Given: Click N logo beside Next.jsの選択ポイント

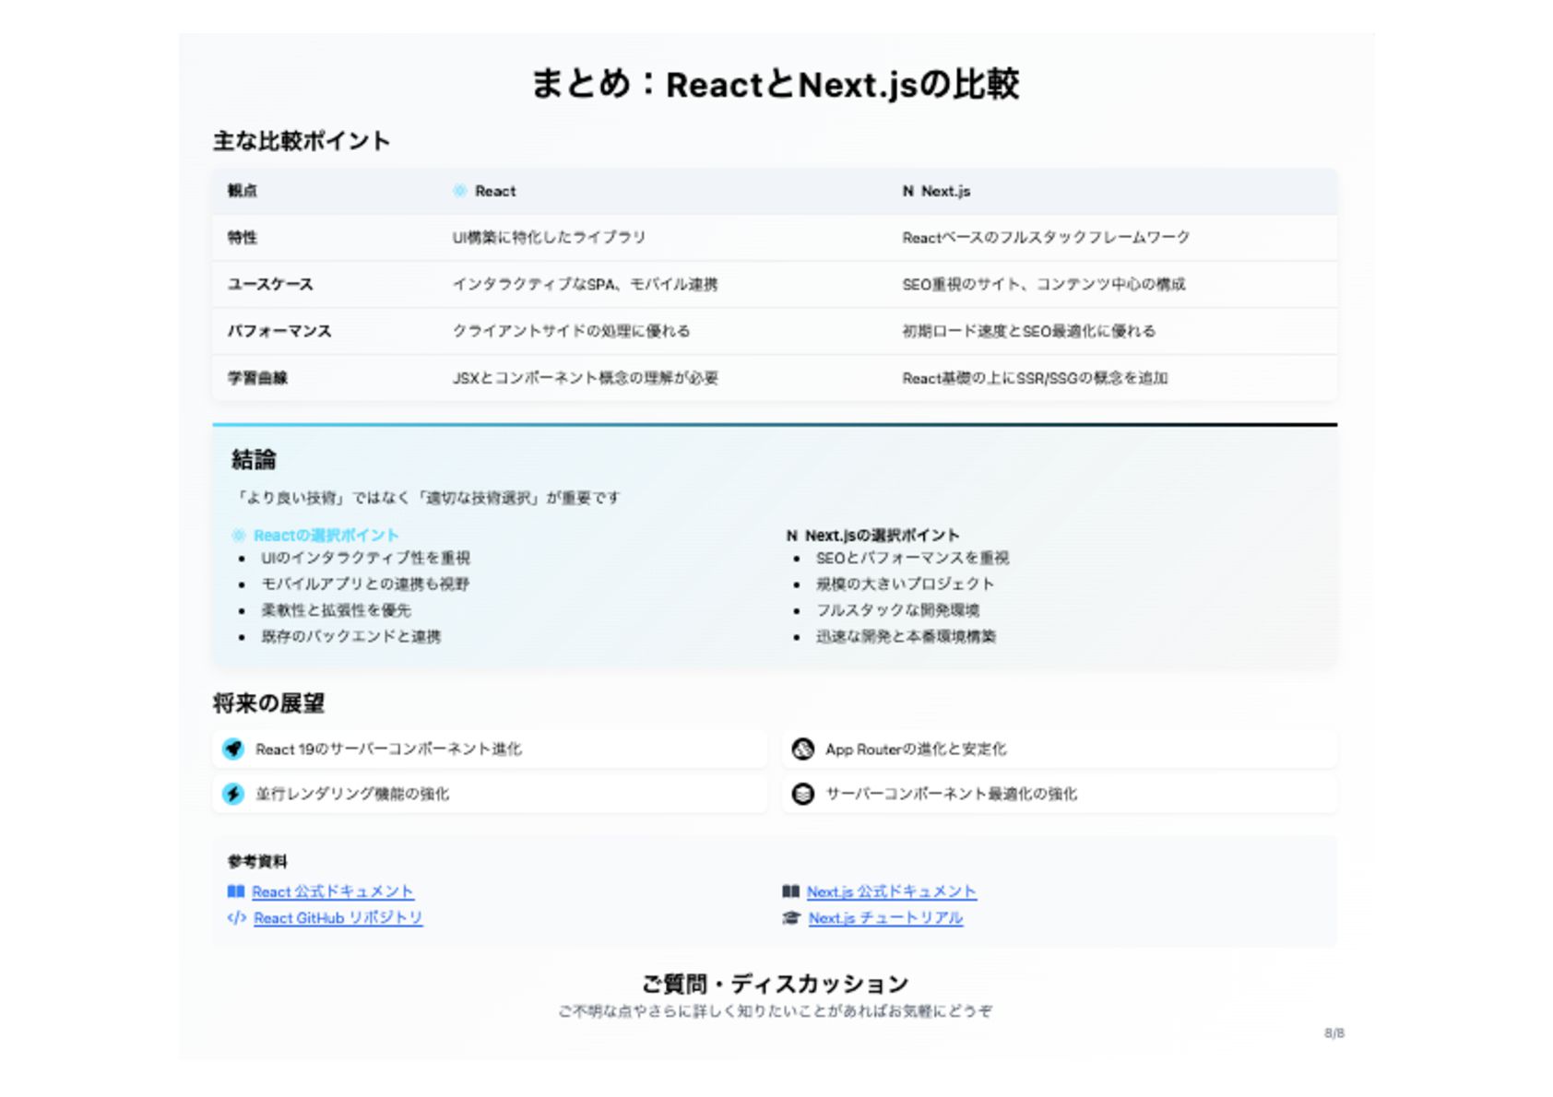Looking at the screenshot, I should [792, 536].
